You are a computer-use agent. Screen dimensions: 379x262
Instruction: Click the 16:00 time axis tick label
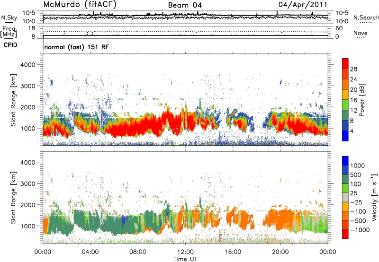click(233, 252)
